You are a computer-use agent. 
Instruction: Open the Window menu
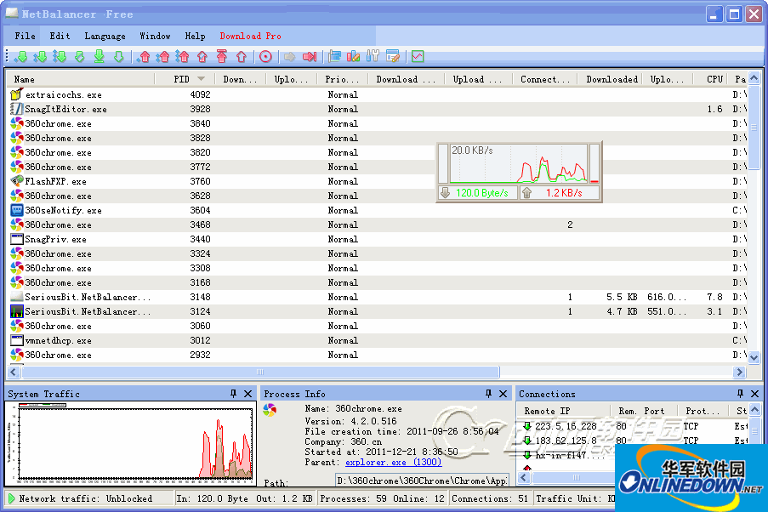155,36
